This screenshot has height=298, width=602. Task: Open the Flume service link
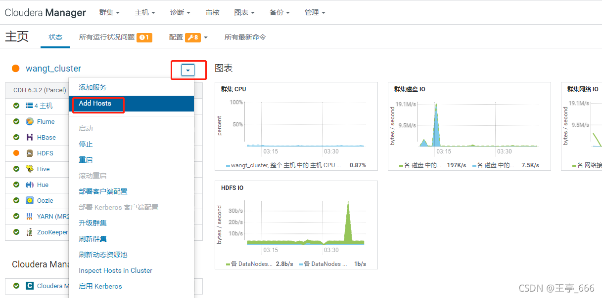click(46, 121)
